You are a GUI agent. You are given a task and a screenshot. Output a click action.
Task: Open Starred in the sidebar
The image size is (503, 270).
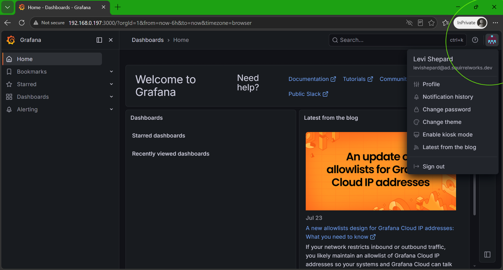(x=26, y=84)
